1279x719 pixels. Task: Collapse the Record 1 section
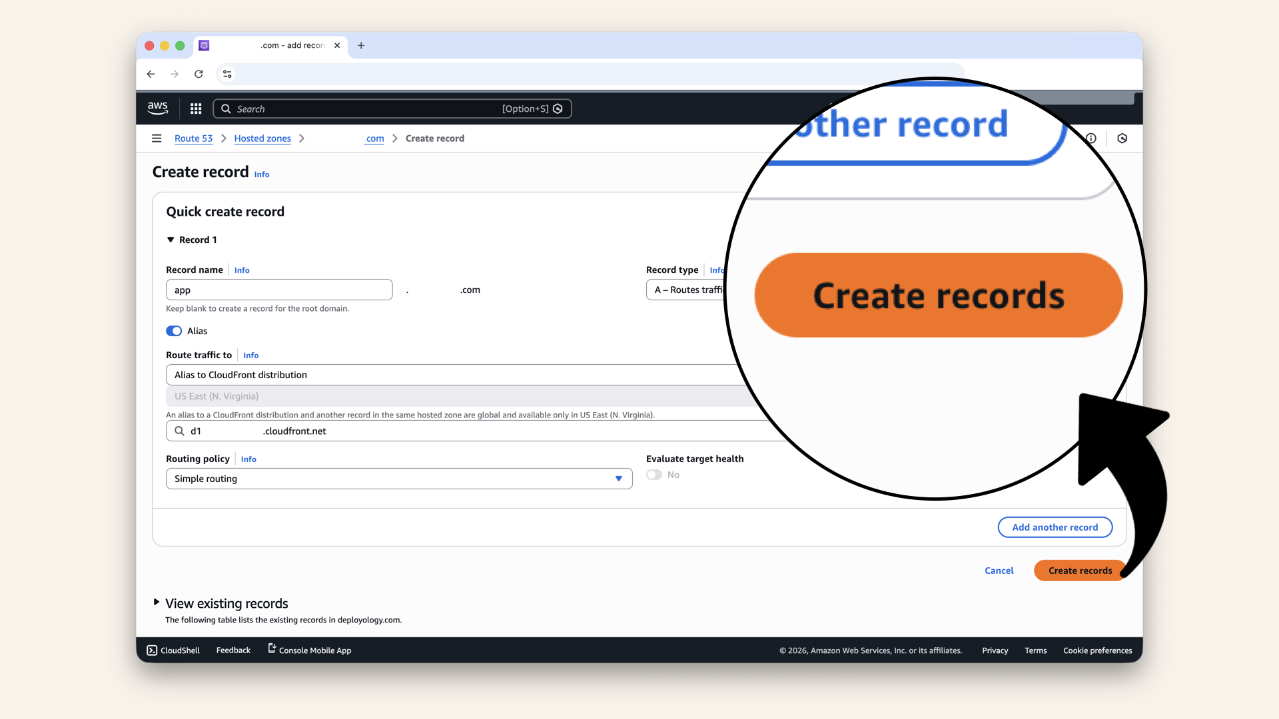coord(171,240)
